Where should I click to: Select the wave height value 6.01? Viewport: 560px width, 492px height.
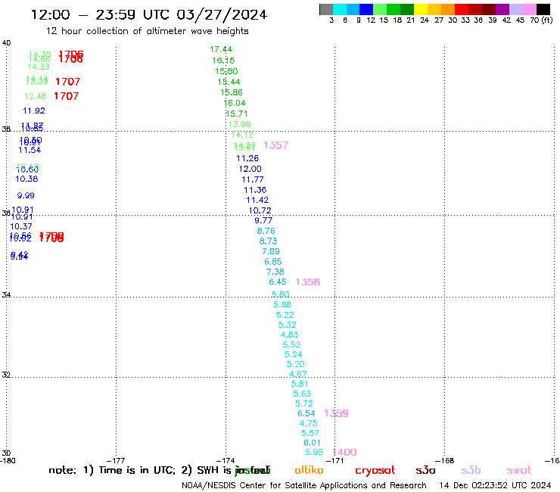pos(312,443)
